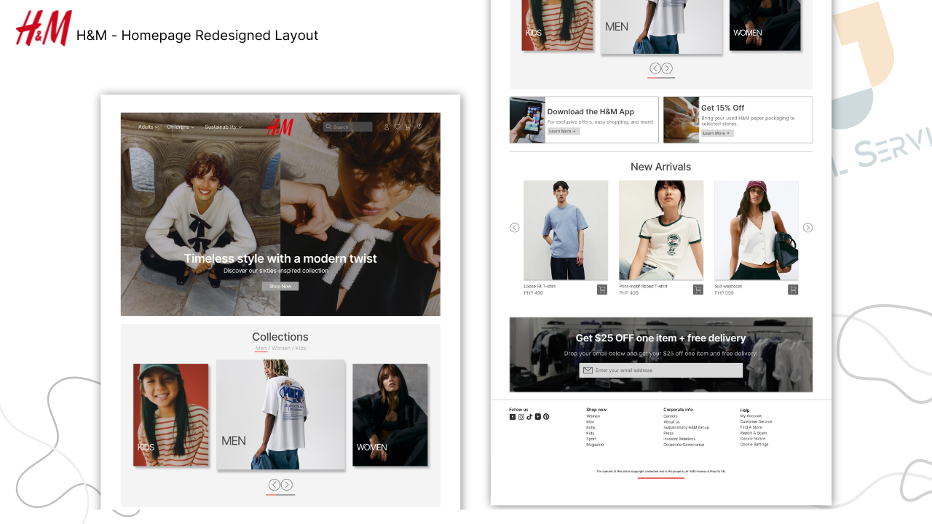Click the H&M logo in the hero navigation bar

tap(280, 127)
